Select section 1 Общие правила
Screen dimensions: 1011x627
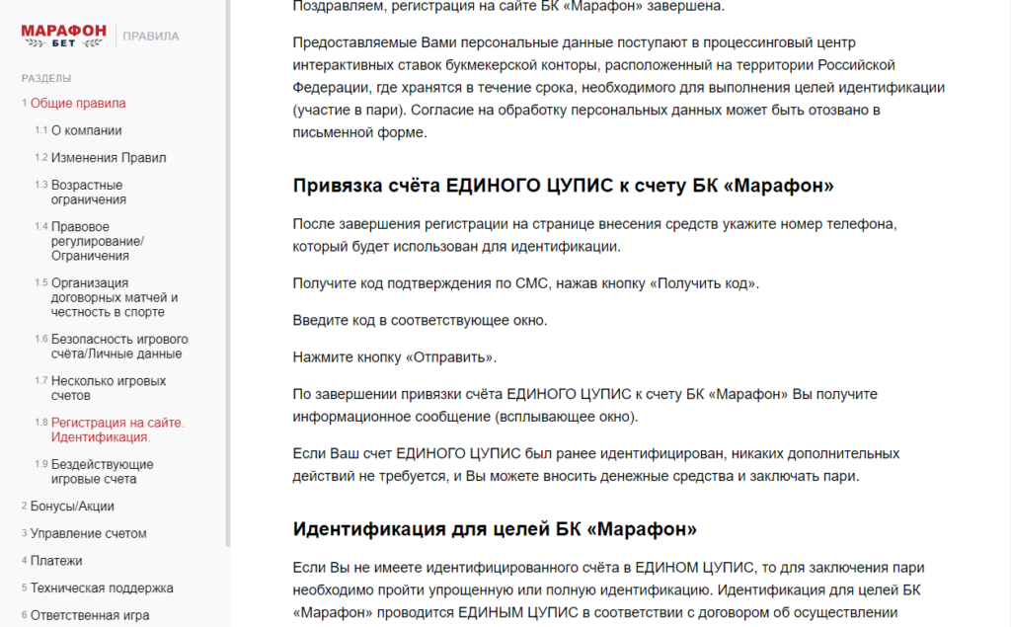(x=78, y=104)
